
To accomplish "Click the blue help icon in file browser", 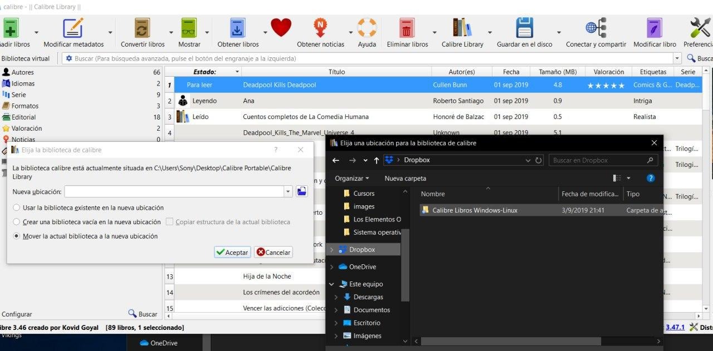I will point(650,178).
